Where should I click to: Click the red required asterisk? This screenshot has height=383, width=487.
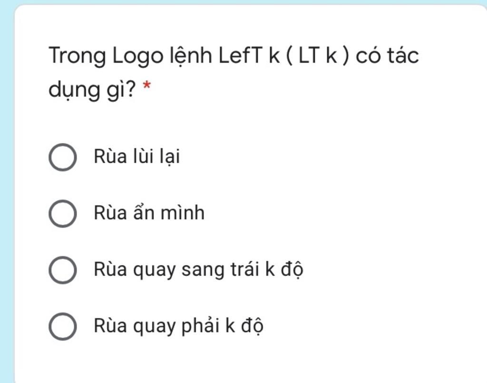coord(146,86)
